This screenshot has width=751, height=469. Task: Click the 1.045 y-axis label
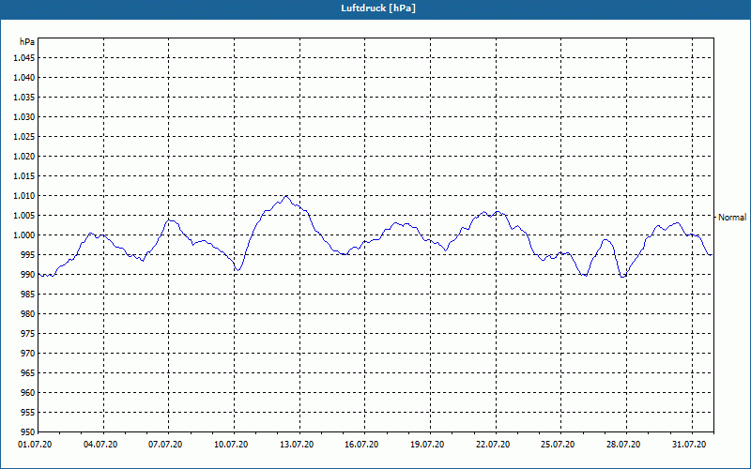(24, 58)
